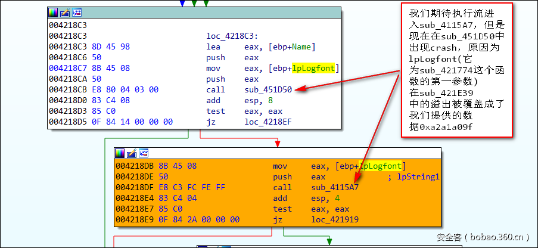Select address 004218DF in the orange block
The height and width of the screenshot is (248, 538).
pyautogui.click(x=133, y=187)
